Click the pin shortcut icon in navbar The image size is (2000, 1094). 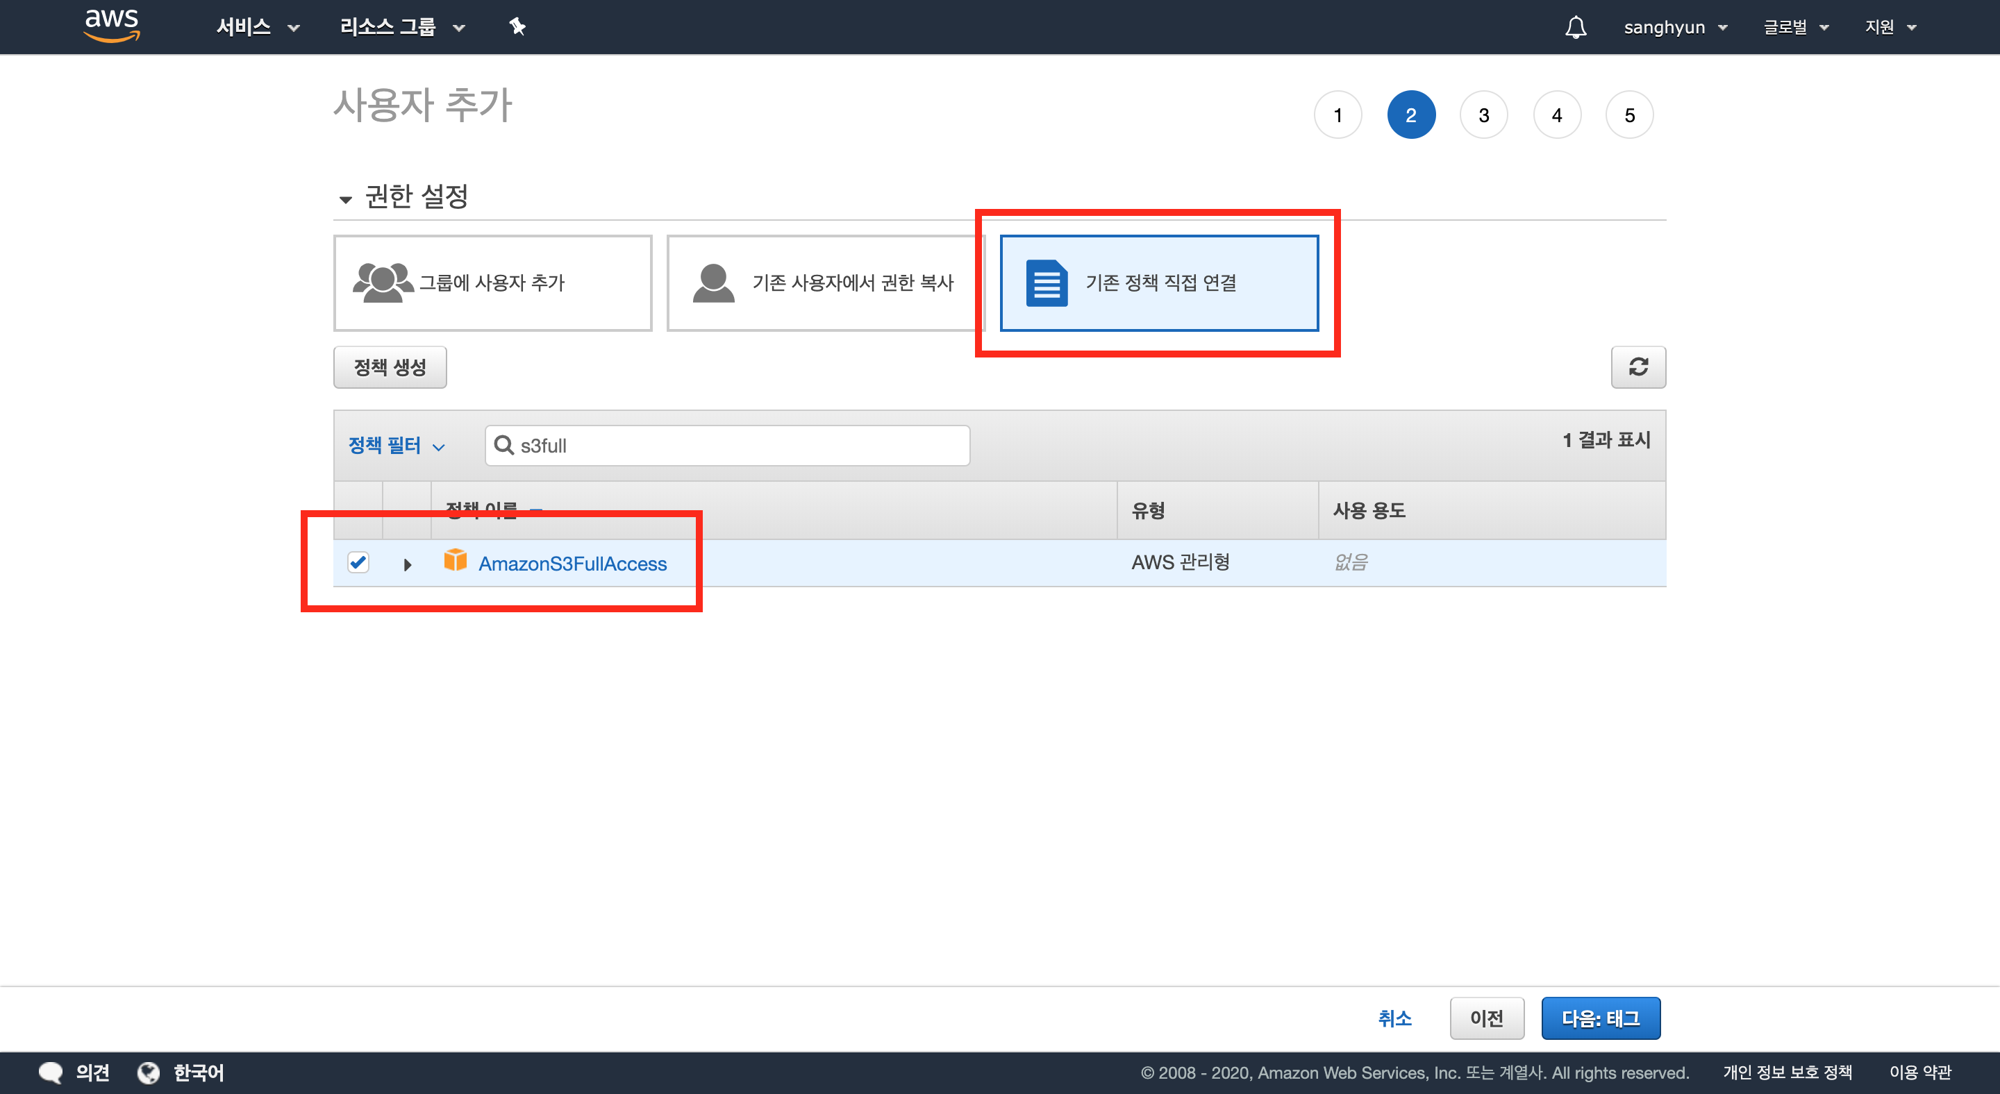[x=517, y=26]
